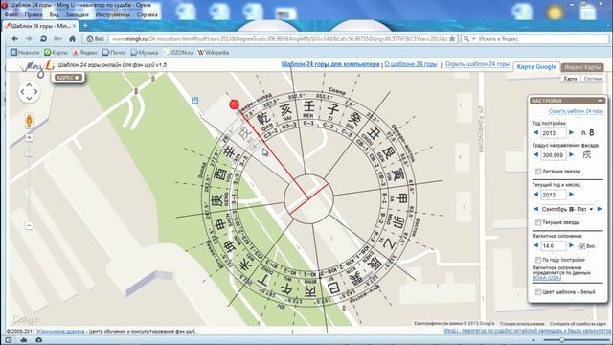Switch map to Спутник view
Image resolution: width=613 pixels, height=345 pixels.
[593, 79]
